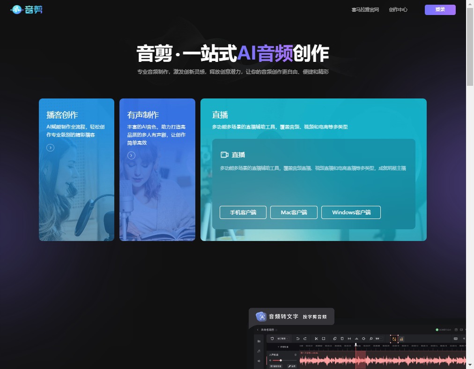Image resolution: width=474 pixels, height=369 pixels.
Task: Click the copy icon in the editor toolbar
Action: (335, 339)
